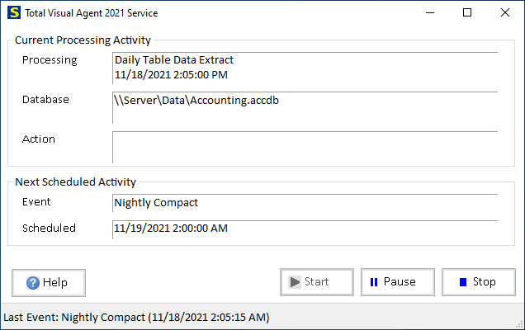
Task: Click the Event field showing Nightly Compact
Action: pyautogui.click(x=305, y=203)
